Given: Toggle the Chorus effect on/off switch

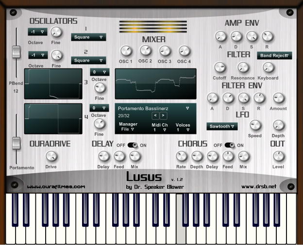Looking at the screenshot, I should tap(230, 145).
